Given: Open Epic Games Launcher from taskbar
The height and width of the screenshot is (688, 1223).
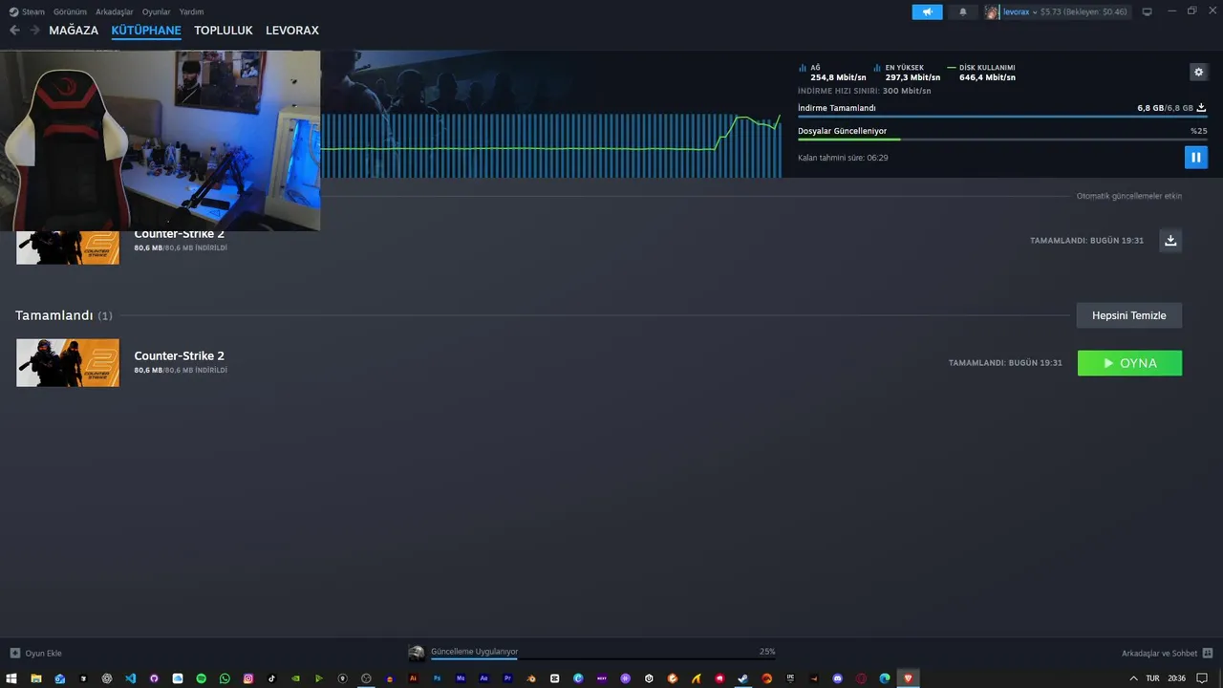Looking at the screenshot, I should (790, 678).
